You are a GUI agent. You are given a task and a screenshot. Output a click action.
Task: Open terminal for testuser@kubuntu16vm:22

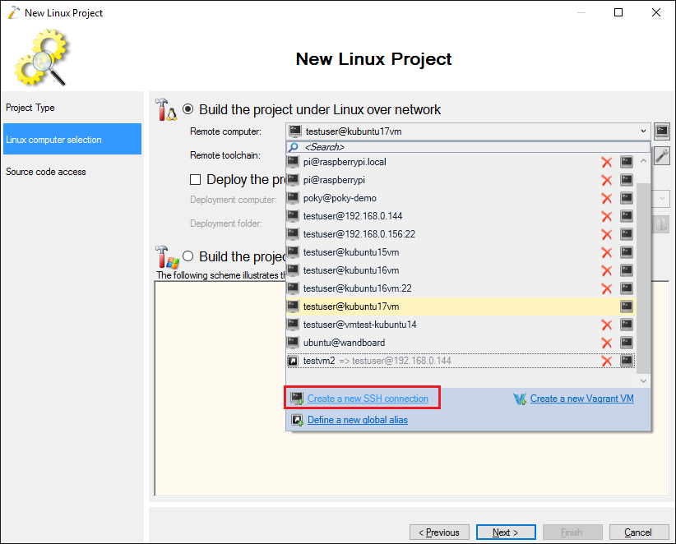(627, 288)
